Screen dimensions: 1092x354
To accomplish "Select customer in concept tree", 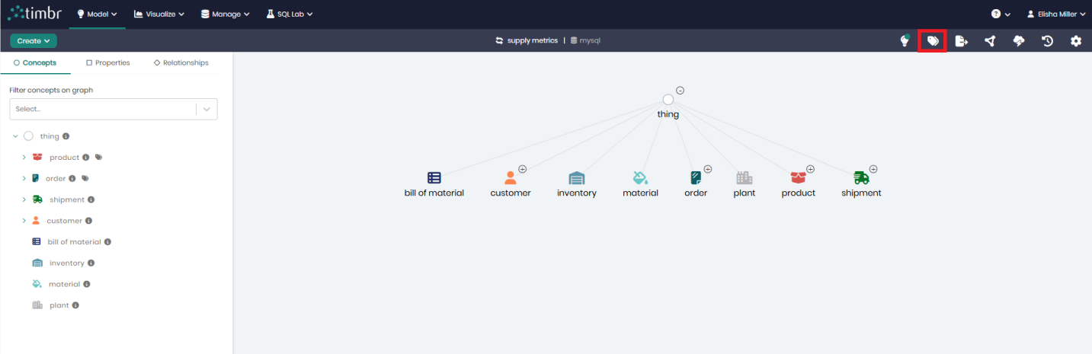I will pyautogui.click(x=64, y=221).
